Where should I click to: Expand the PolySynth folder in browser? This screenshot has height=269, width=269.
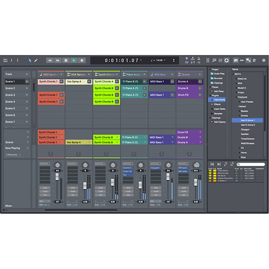click(236, 97)
